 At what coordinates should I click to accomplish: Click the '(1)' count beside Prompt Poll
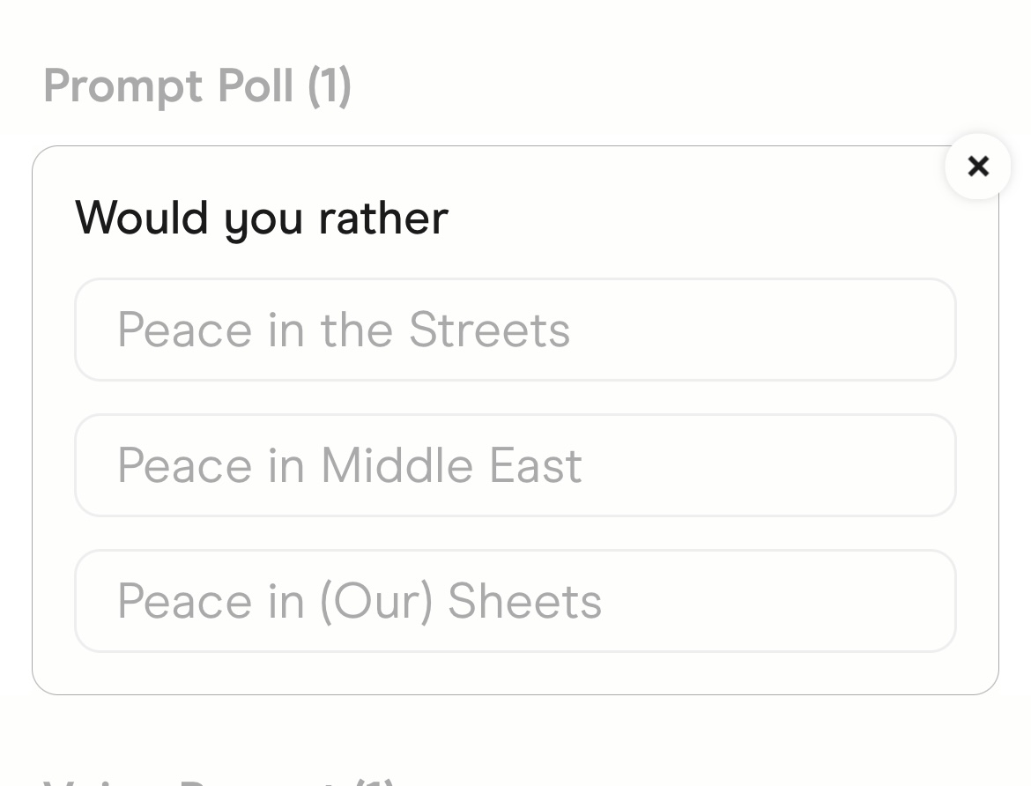pyautogui.click(x=329, y=86)
